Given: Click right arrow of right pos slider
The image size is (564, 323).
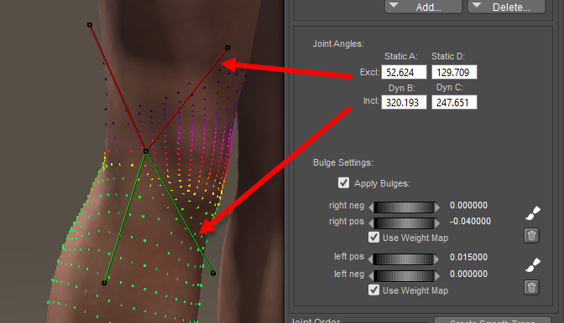Looking at the screenshot, I should point(437,223).
